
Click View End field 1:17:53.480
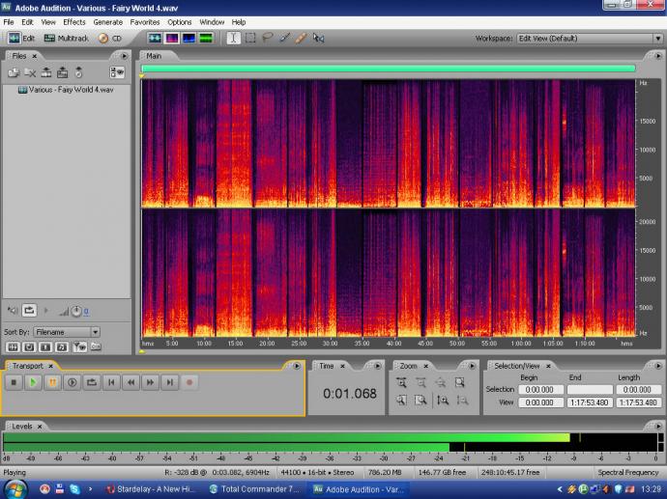tap(590, 402)
